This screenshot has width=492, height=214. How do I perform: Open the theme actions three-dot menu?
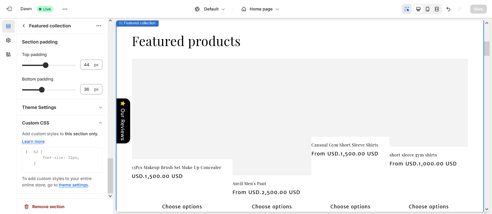[65, 9]
